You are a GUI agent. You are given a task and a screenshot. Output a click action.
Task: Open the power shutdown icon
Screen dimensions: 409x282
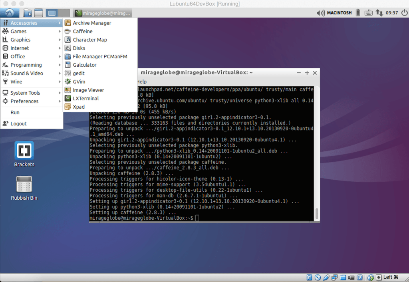[404, 13]
